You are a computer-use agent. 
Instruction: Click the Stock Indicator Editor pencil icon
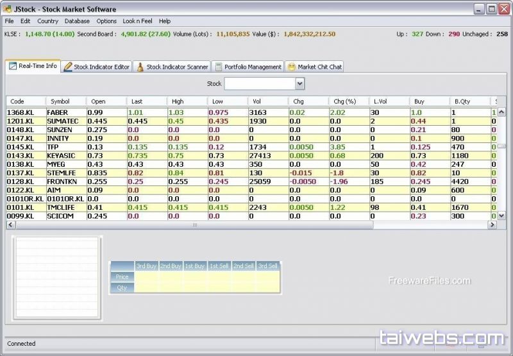point(68,67)
